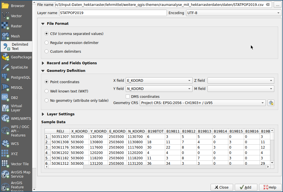Open the WMS/WMTS globe icon

[x=6, y=118]
